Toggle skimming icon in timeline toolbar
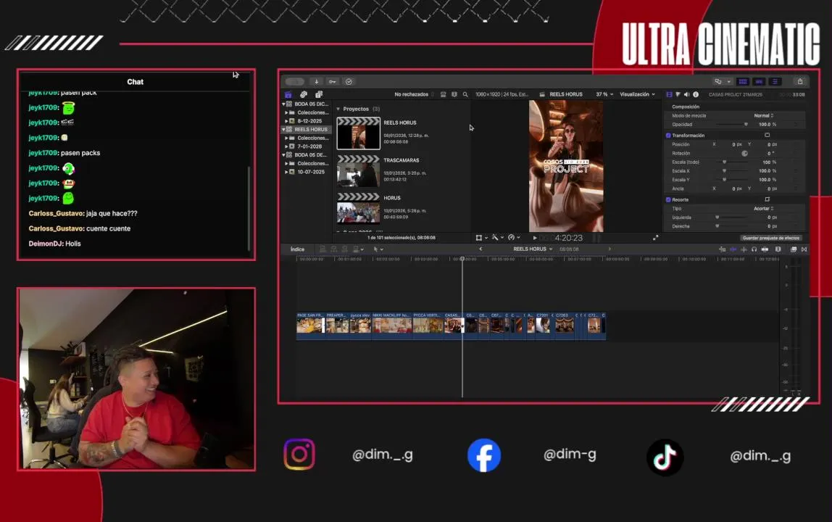The image size is (832, 522). point(733,249)
